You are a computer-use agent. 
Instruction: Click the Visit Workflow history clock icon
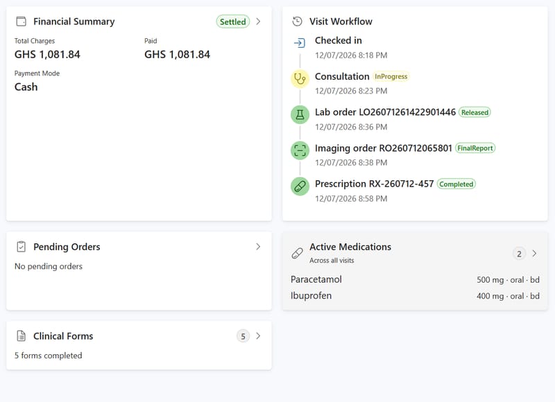[298, 21]
